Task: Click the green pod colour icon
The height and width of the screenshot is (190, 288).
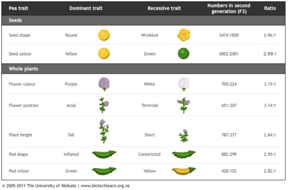Action: tap(104, 171)
